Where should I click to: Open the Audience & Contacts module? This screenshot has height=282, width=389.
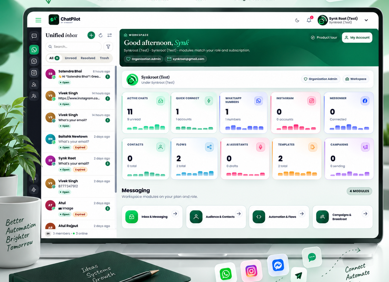tap(216, 217)
